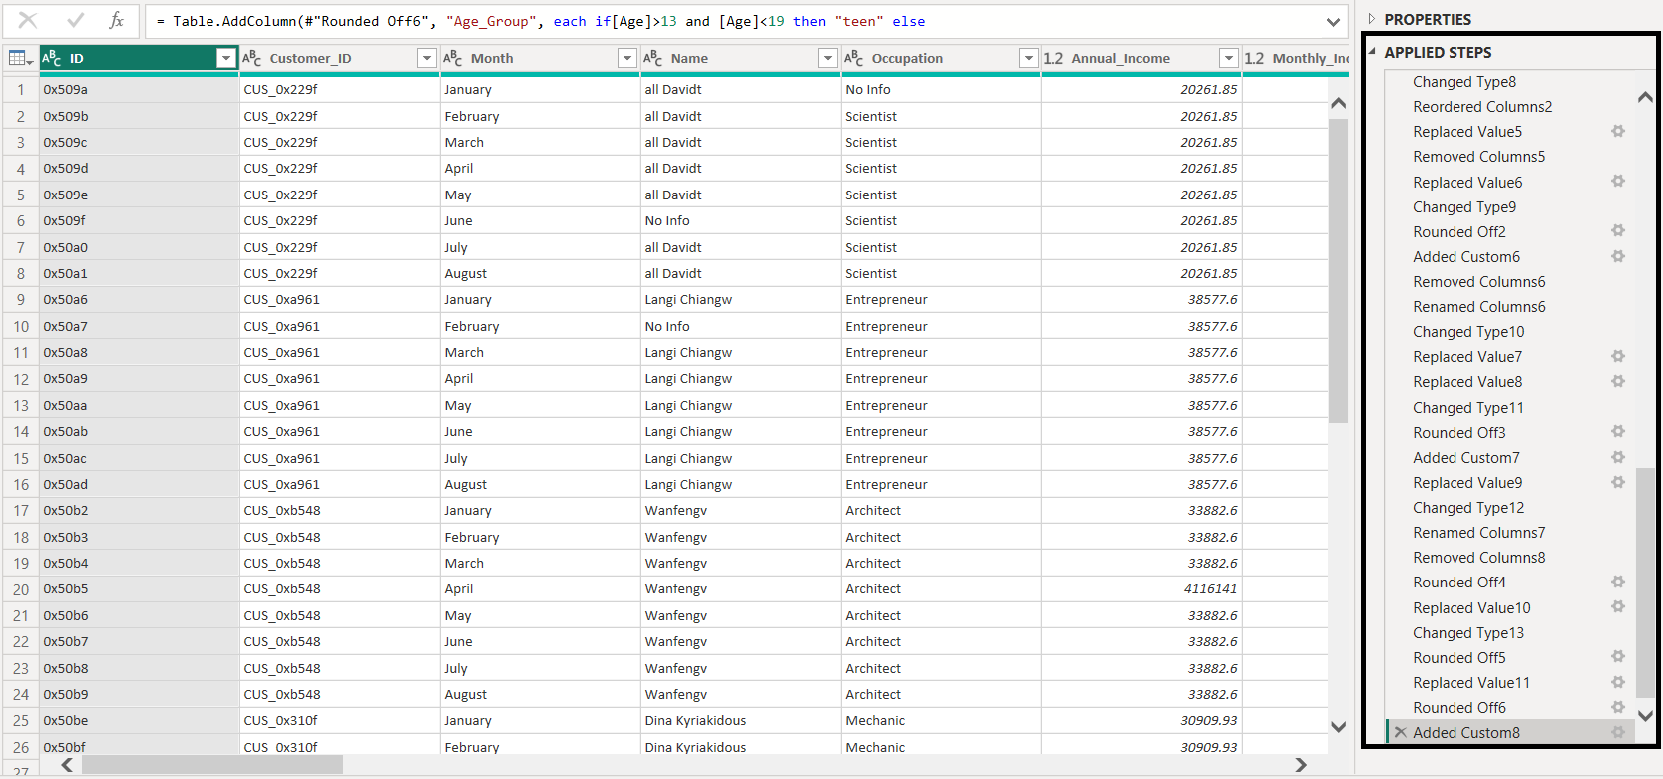Screen dimensions: 1663x779
Task: Click the Month column type icon
Action: (453, 58)
